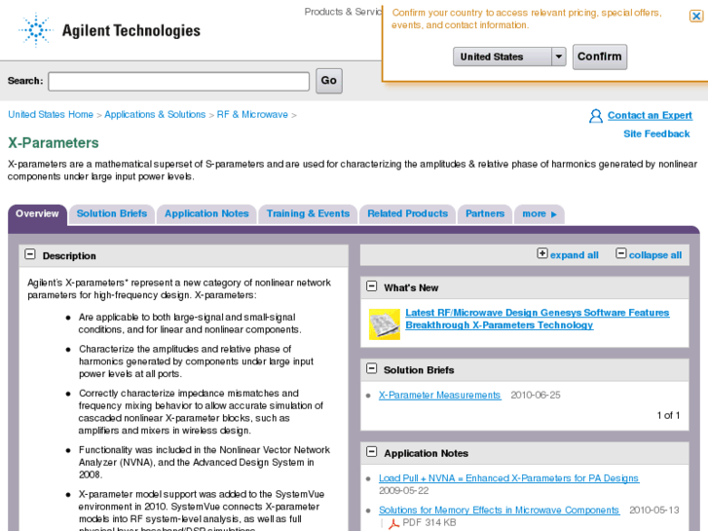This screenshot has width=708, height=531.
Task: Collapse the Description section
Action: (30, 254)
